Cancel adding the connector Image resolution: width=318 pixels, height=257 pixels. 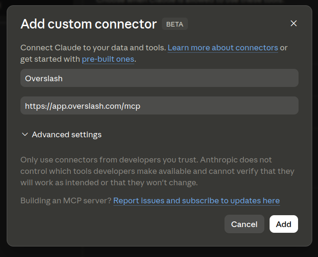coord(244,224)
